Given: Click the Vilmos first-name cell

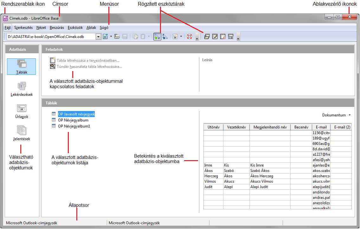Looking at the screenshot, I should (x=214, y=181).
